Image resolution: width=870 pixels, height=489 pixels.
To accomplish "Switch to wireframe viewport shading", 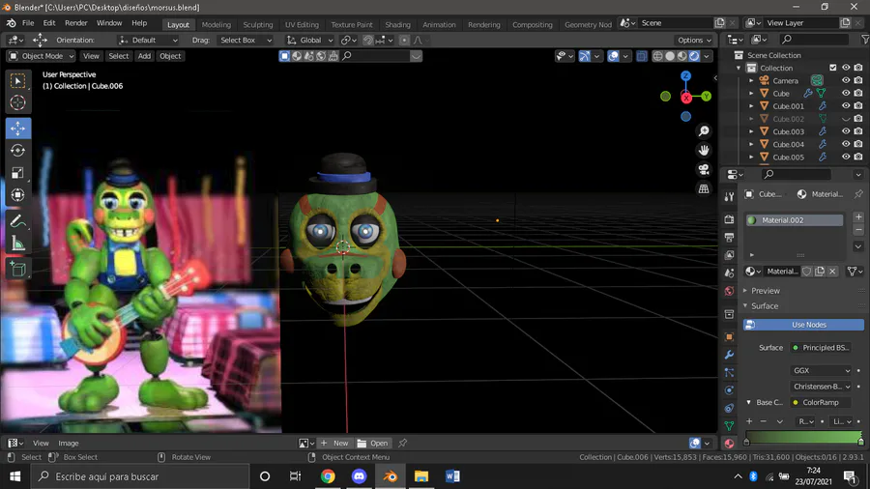I will [657, 56].
